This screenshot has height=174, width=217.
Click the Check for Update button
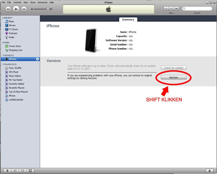tap(174, 68)
